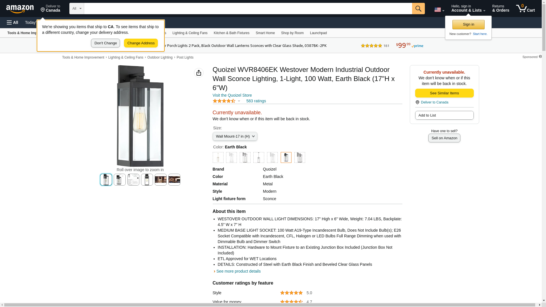Image resolution: width=546 pixels, height=307 pixels.
Task: Open the share icon beside product image
Action: coord(198,73)
